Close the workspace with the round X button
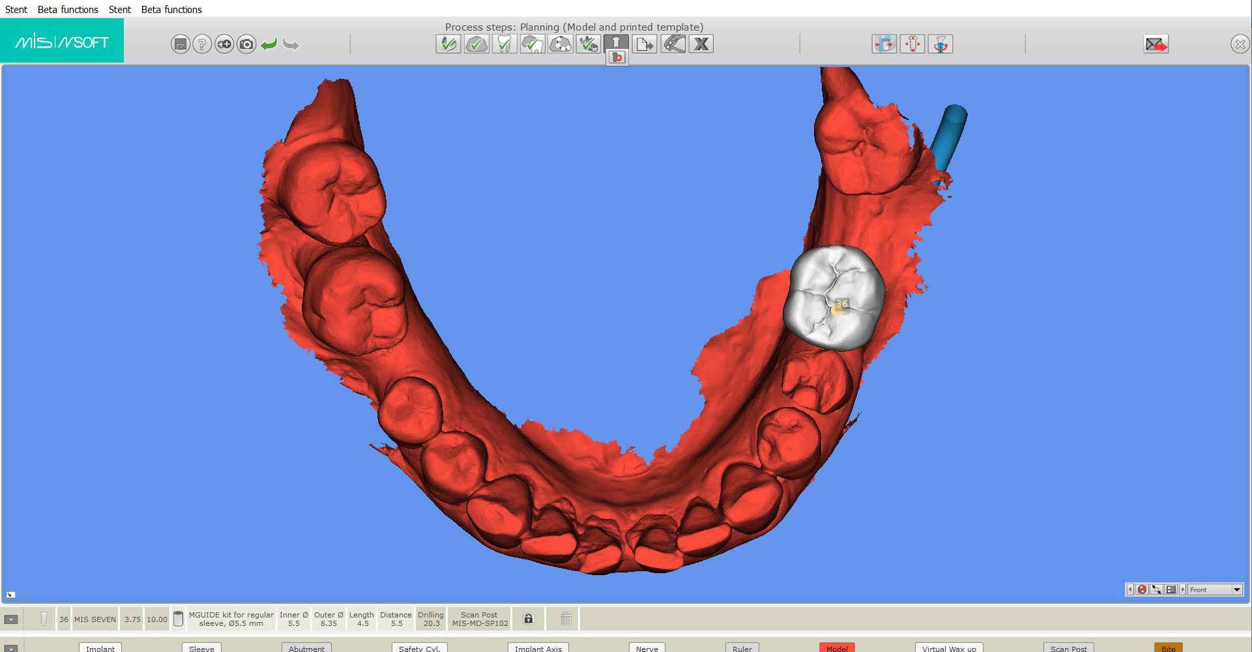The width and height of the screenshot is (1252, 652). point(1240,44)
